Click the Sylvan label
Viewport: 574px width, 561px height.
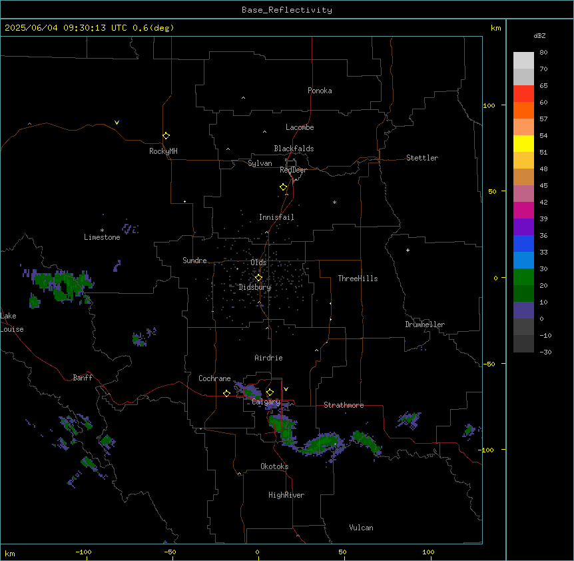260,163
